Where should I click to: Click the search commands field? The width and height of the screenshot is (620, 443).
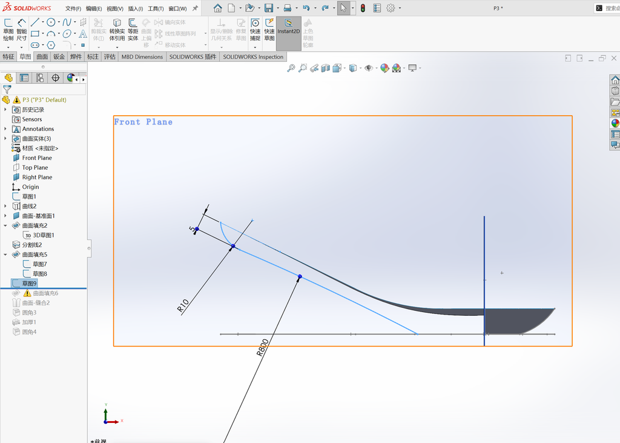[608, 8]
